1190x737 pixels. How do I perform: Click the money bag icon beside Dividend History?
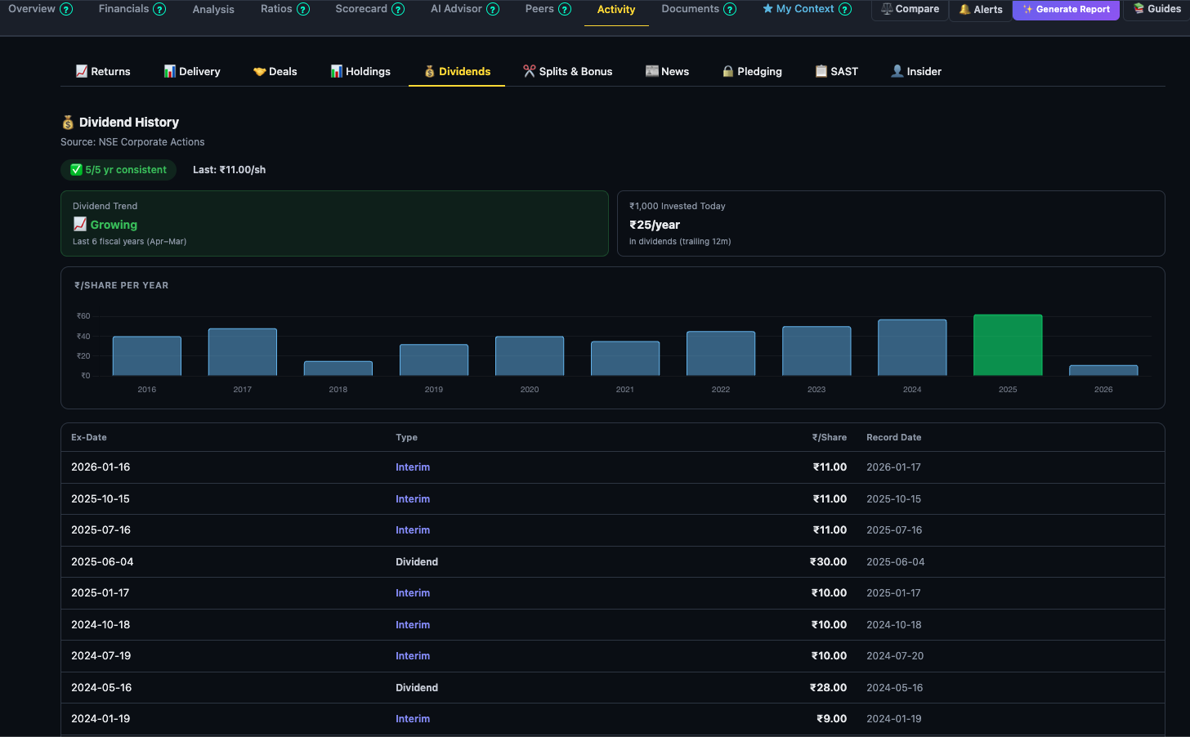point(69,122)
